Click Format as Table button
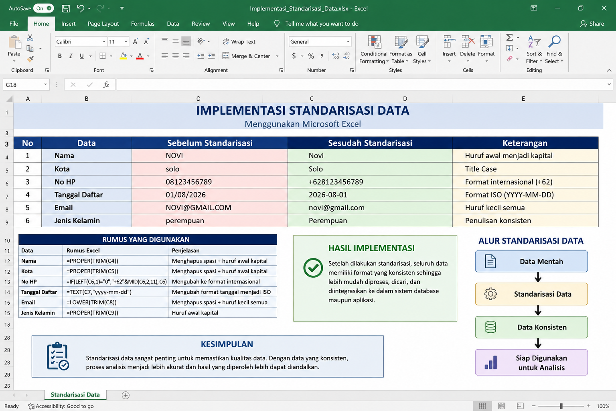Viewport: 616px width, 411px height. [401, 50]
